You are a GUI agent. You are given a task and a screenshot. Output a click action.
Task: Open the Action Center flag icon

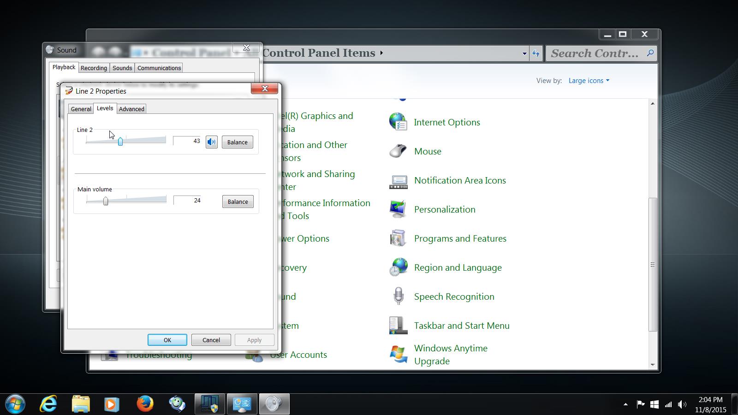pos(641,404)
